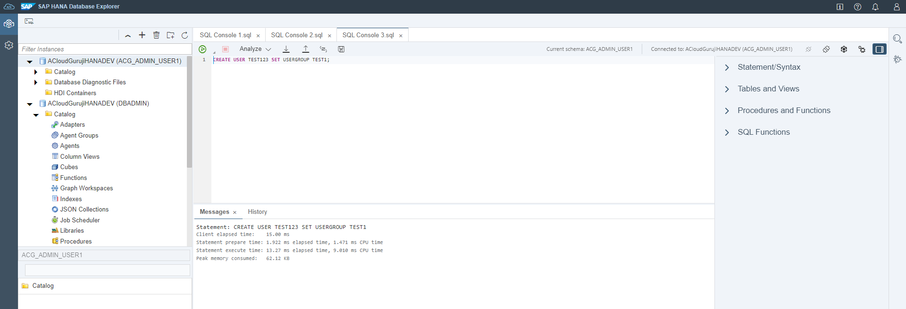The height and width of the screenshot is (309, 906).
Task: Run the SQL statement with the green play icon
Action: pyautogui.click(x=202, y=49)
